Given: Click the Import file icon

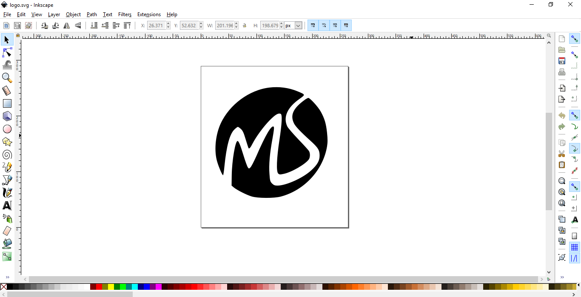Looking at the screenshot, I should (x=562, y=88).
